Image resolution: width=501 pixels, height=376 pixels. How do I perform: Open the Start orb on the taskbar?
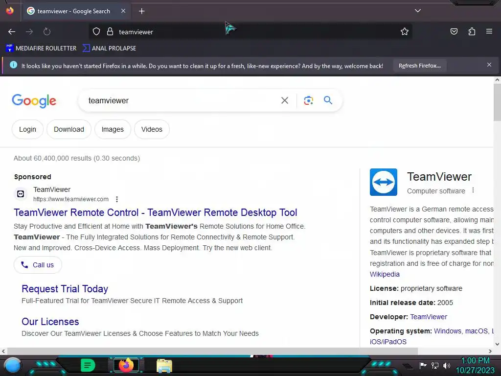pos(13,365)
